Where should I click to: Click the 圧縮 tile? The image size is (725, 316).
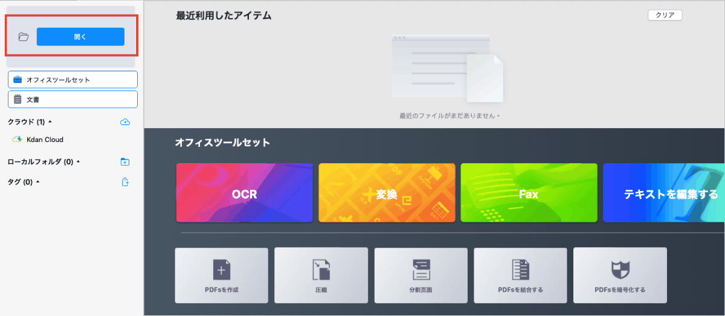[x=321, y=275]
